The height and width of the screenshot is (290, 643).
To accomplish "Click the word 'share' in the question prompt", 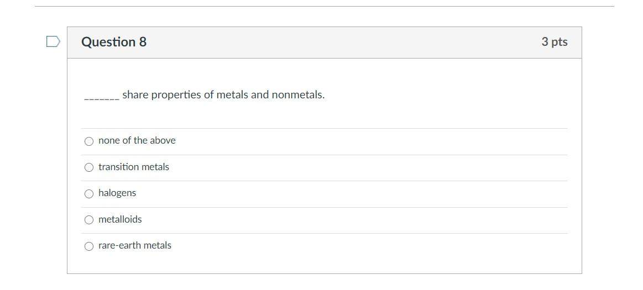I will click(x=135, y=95).
